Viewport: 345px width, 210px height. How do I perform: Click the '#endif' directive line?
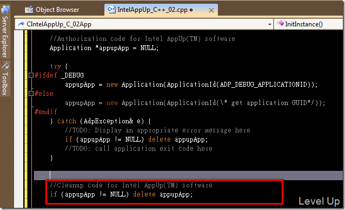[x=46, y=112]
